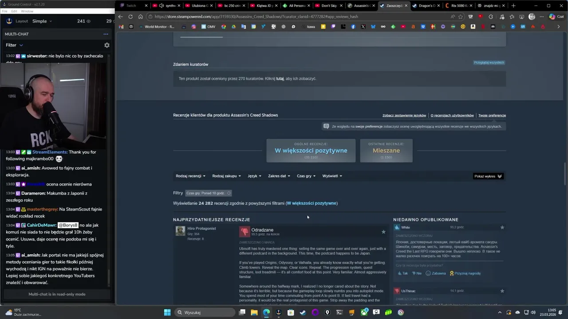Vote Nie on White's review

[417, 273]
